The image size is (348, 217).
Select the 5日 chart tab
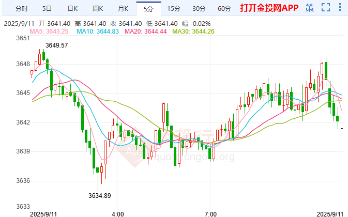tap(47, 8)
